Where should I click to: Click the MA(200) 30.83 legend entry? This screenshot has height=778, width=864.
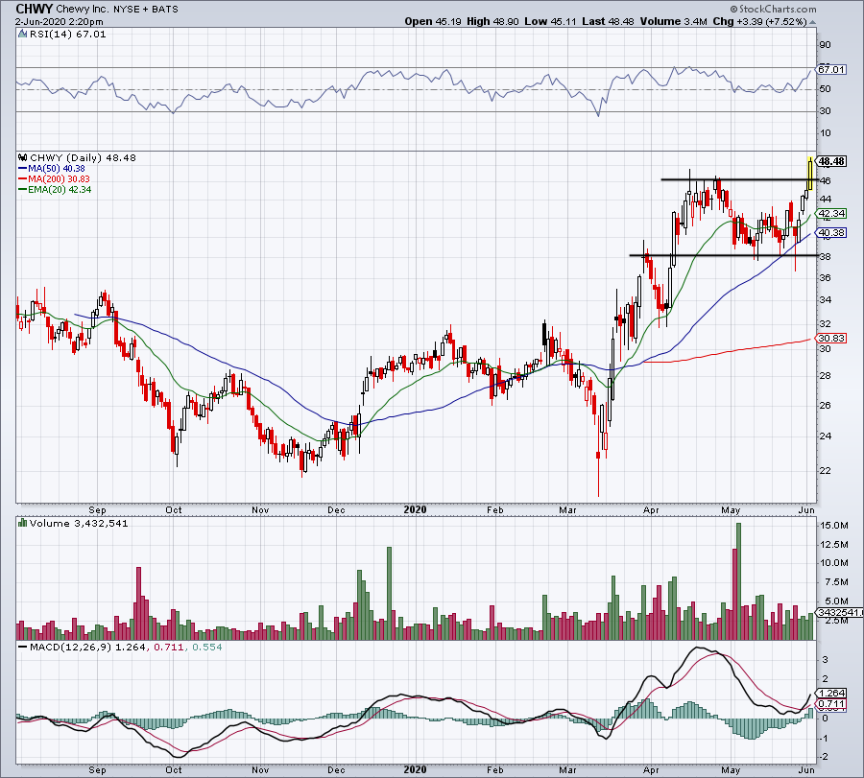tap(54, 179)
